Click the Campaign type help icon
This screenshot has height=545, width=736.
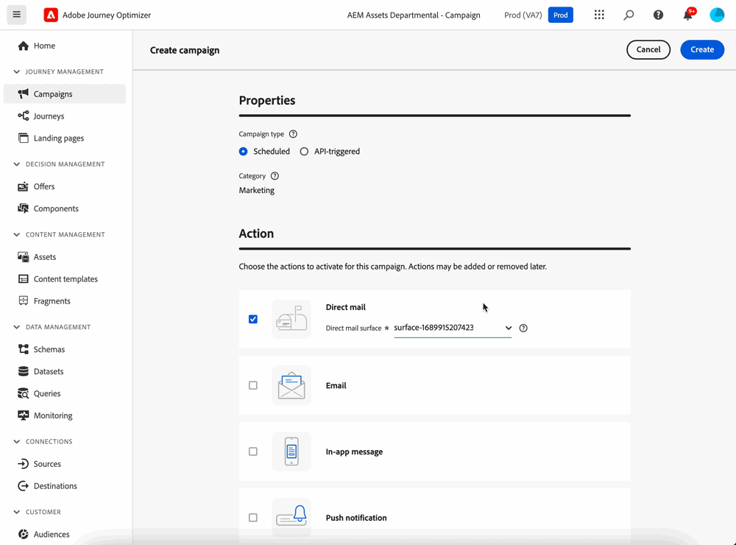click(293, 134)
